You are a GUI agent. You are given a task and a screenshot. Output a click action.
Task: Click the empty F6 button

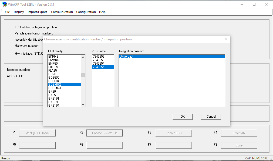105,145
